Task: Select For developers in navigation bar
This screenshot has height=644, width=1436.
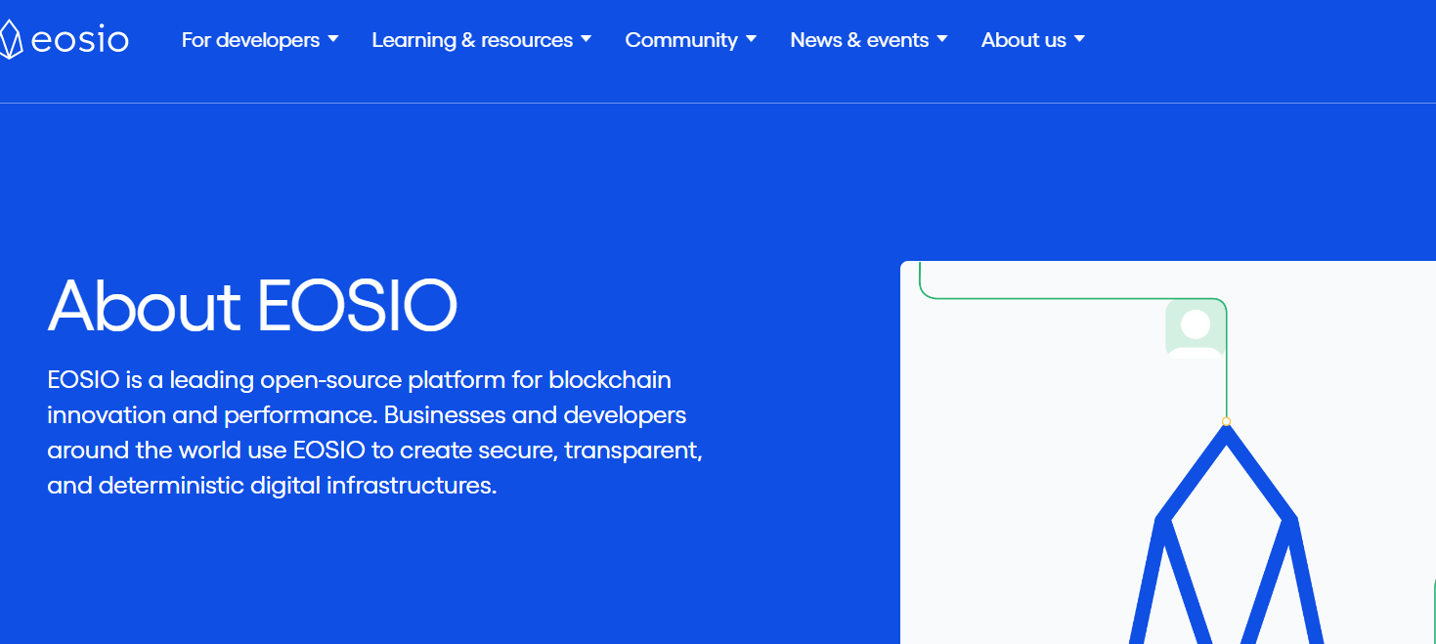Action: point(249,39)
